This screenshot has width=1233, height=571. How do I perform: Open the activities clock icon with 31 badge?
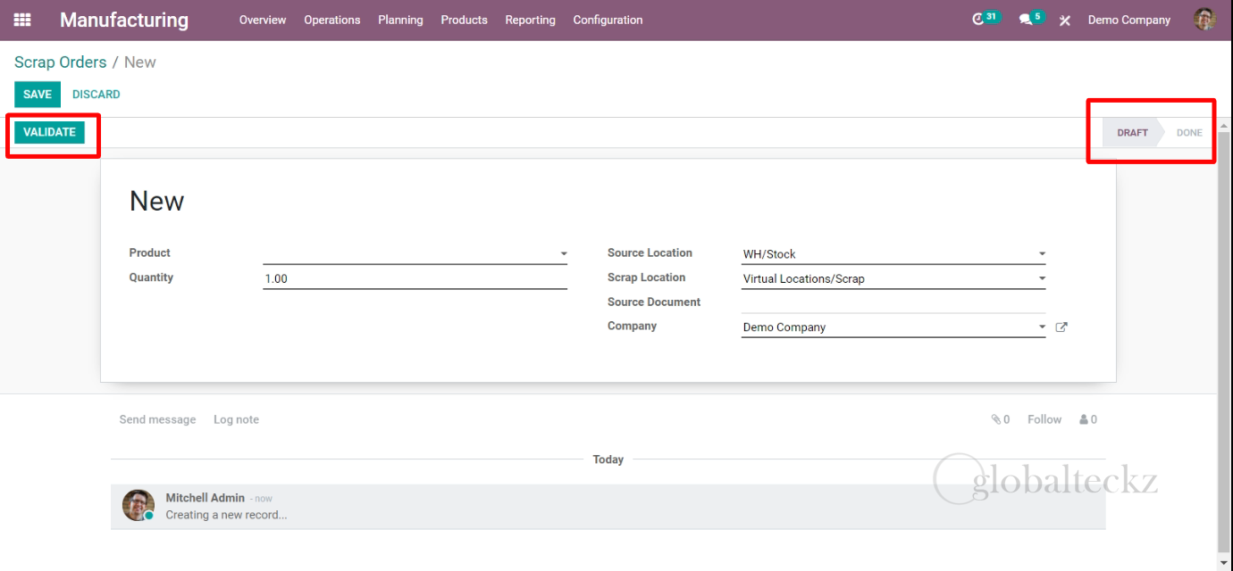pos(986,19)
